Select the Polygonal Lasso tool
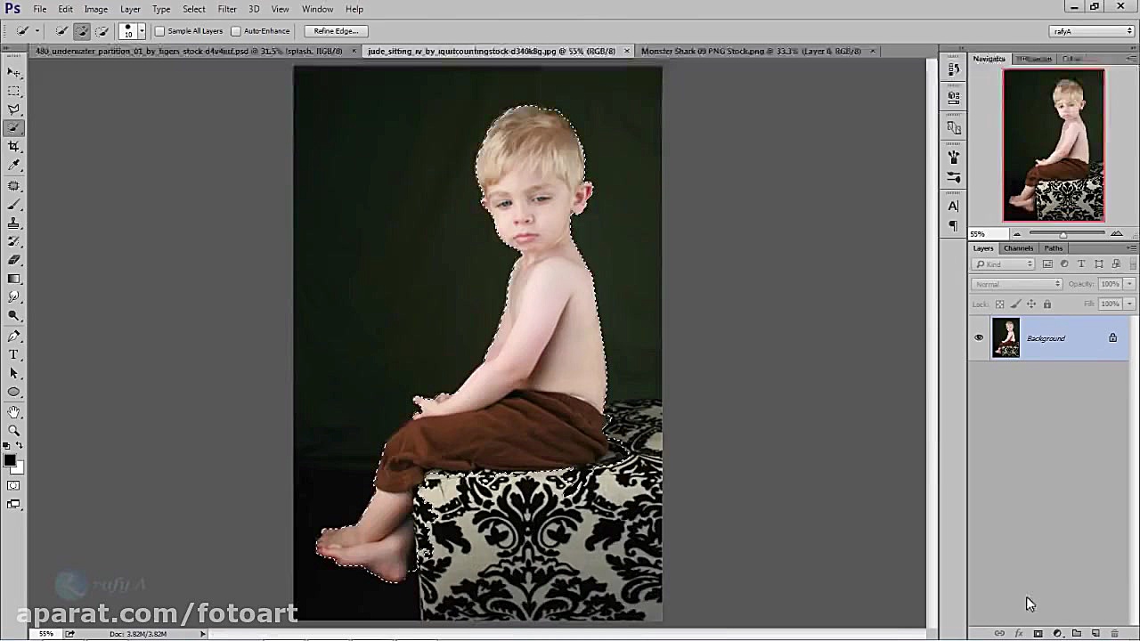1140x641 pixels. (14, 110)
